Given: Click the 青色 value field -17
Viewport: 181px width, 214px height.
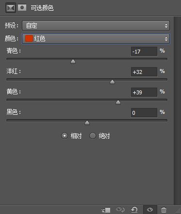Looking at the screenshot, I should 144,52.
